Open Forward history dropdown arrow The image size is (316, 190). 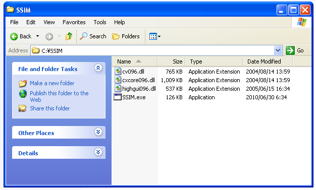tap(59, 36)
